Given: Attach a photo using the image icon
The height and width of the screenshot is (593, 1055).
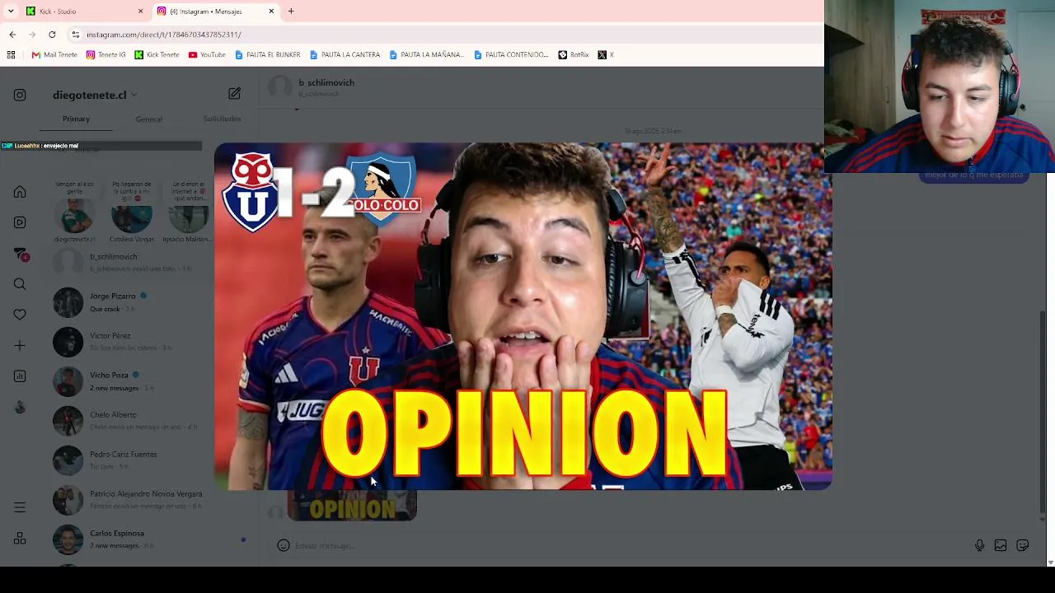Looking at the screenshot, I should click(1001, 545).
